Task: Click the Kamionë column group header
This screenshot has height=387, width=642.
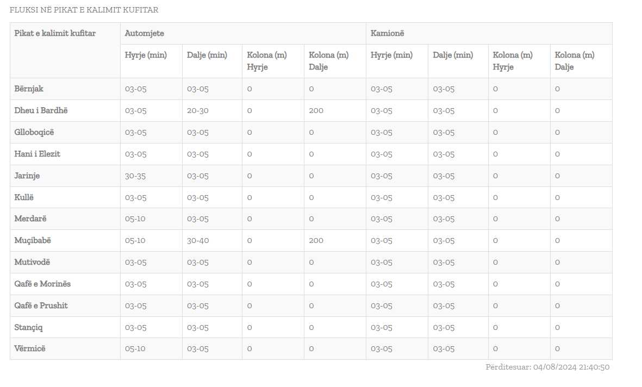Action: click(387, 33)
